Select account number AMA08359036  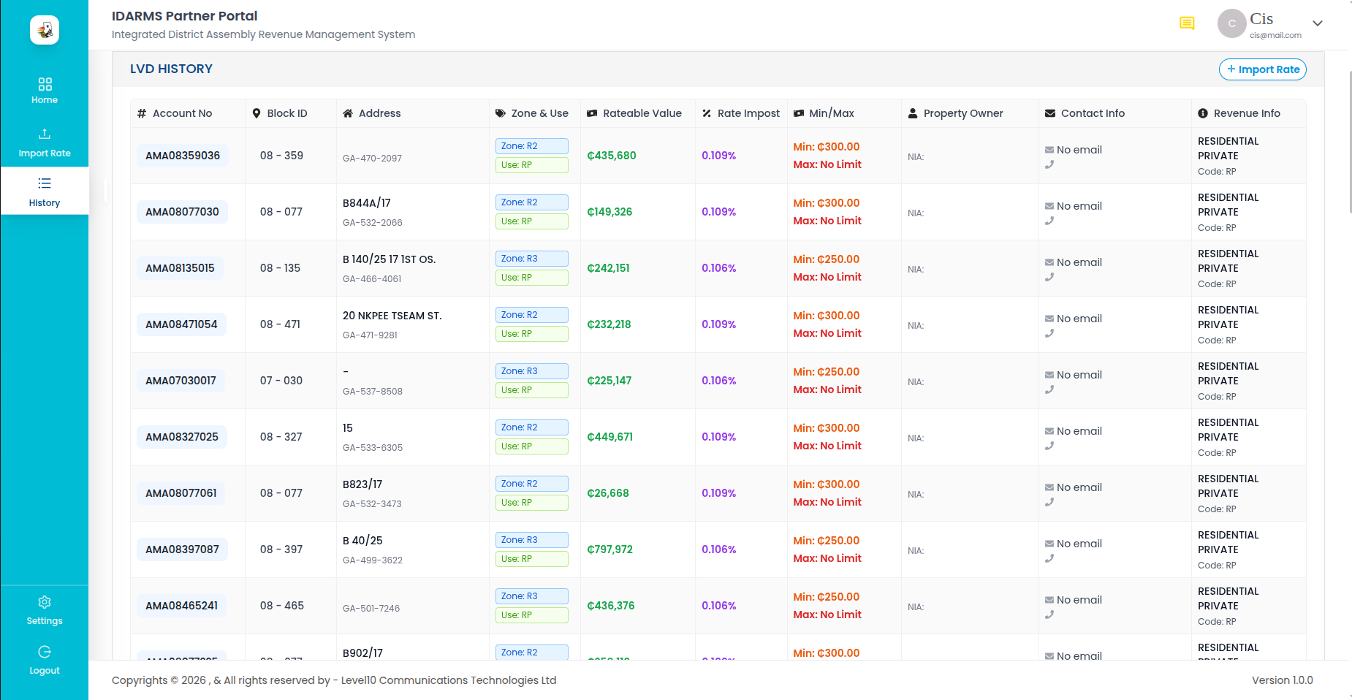pos(183,156)
